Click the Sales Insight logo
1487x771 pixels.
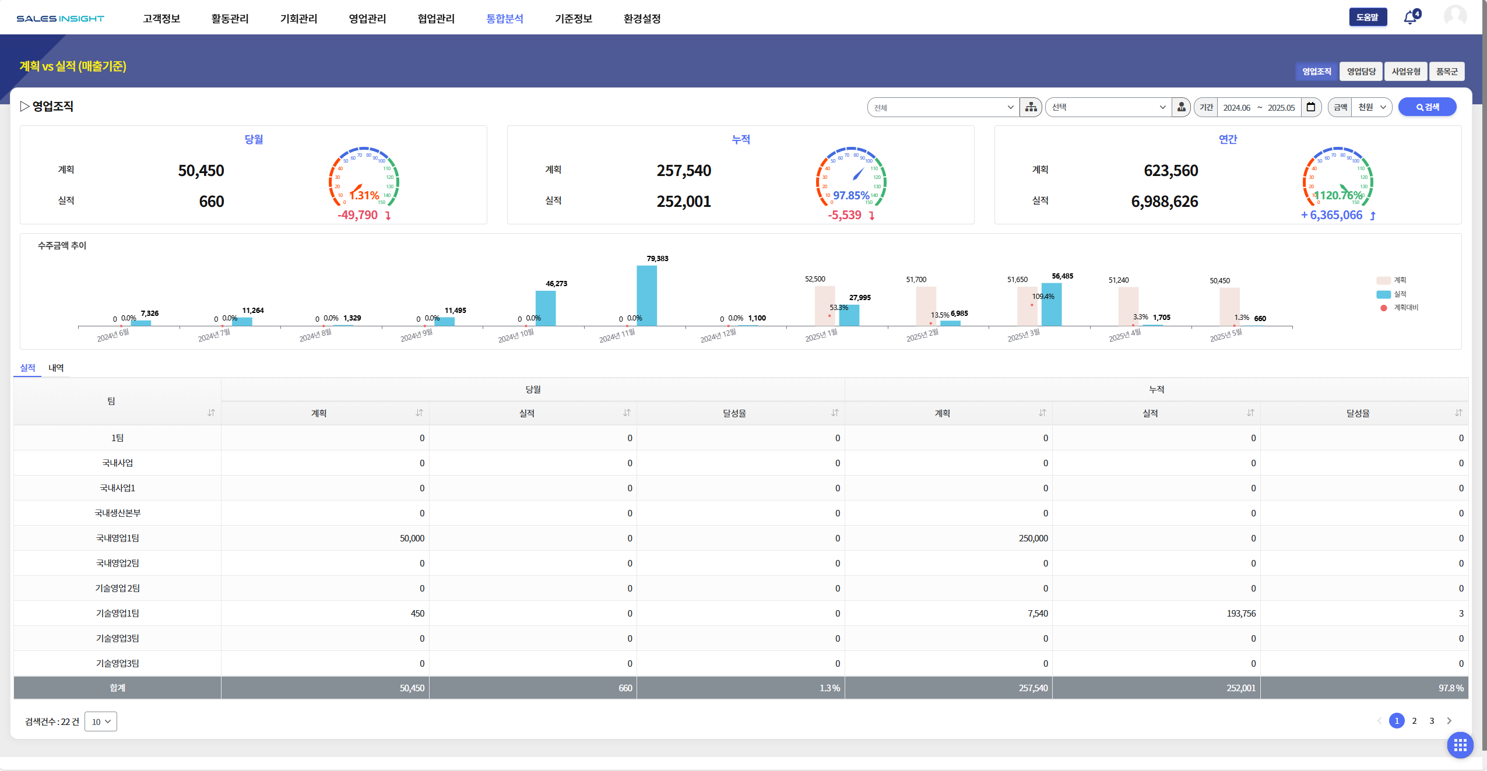61,19
